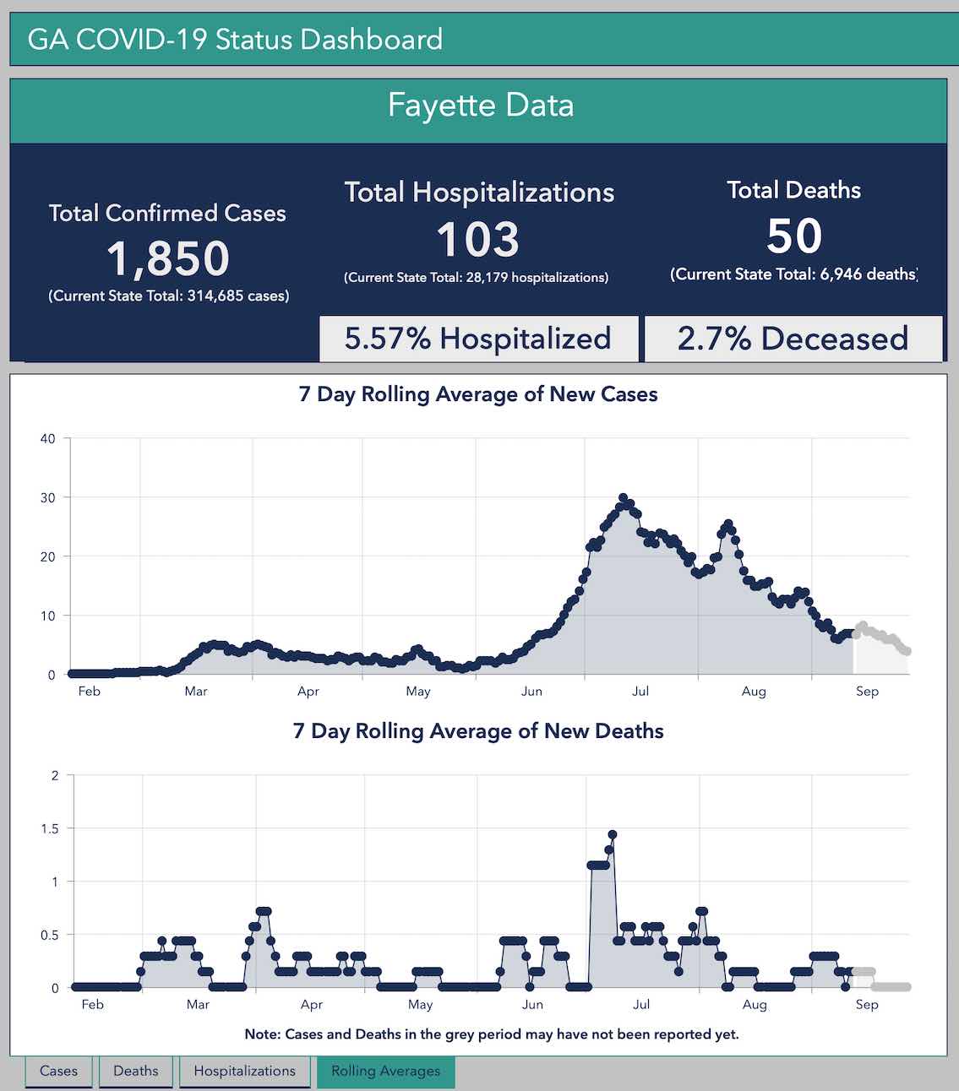Image resolution: width=959 pixels, height=1091 pixels.
Task: Click the state total 314,685 cases text
Action: (x=169, y=296)
